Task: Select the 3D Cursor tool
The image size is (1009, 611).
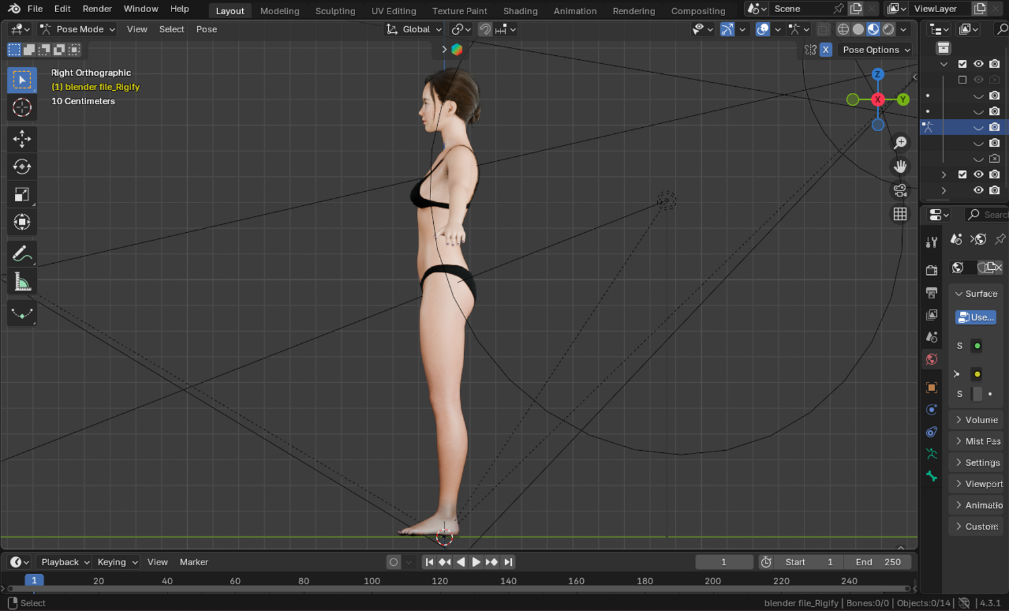Action: coord(22,108)
